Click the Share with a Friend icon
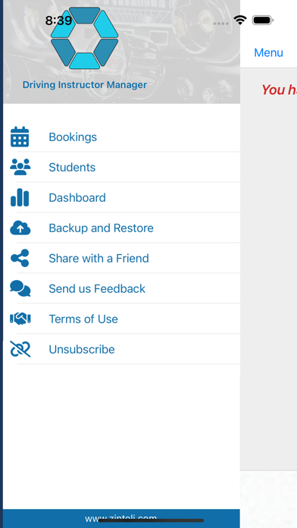 coord(20,258)
